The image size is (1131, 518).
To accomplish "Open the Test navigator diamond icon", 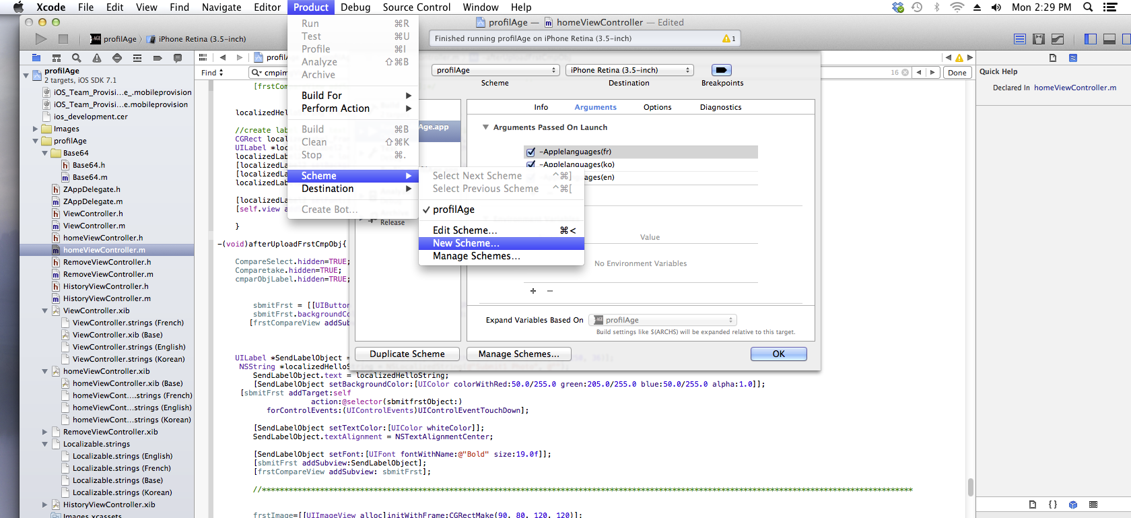I will (x=117, y=58).
